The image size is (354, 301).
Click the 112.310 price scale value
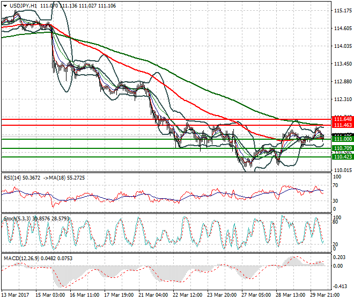coord(343,99)
